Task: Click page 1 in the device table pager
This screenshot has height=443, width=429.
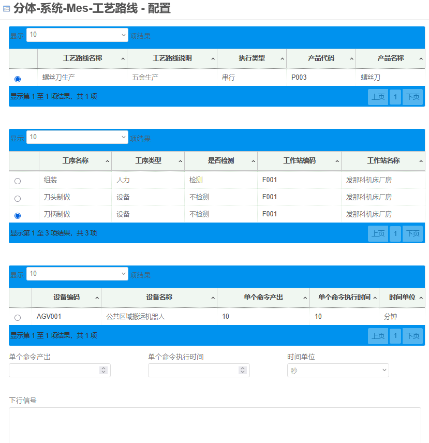Action: pyautogui.click(x=395, y=336)
